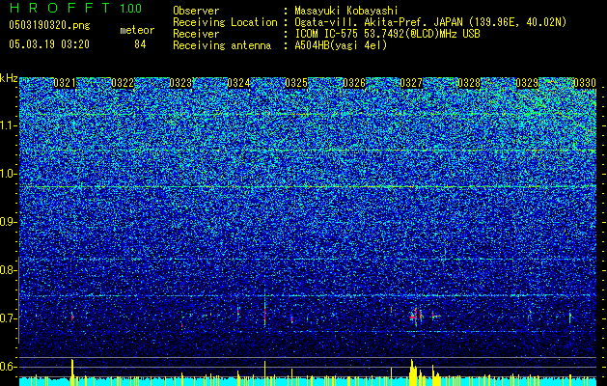Click the 0327 time marker
Image resolution: width=607 pixels, height=386 pixels.
411,83
